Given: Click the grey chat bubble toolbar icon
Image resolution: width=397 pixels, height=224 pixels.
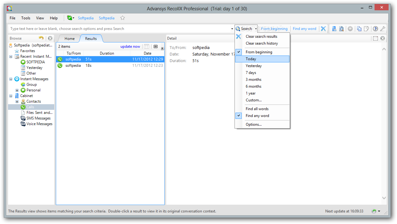Looking at the screenshot, I should click(350, 29).
